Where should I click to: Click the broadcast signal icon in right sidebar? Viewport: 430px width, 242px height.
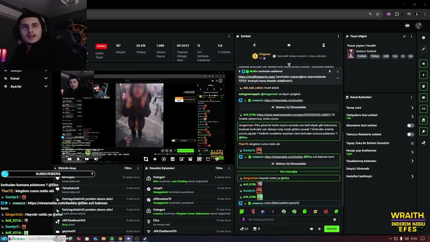423,109
